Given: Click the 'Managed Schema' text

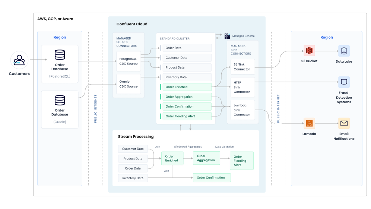Looking at the screenshot, I should click(244, 36).
